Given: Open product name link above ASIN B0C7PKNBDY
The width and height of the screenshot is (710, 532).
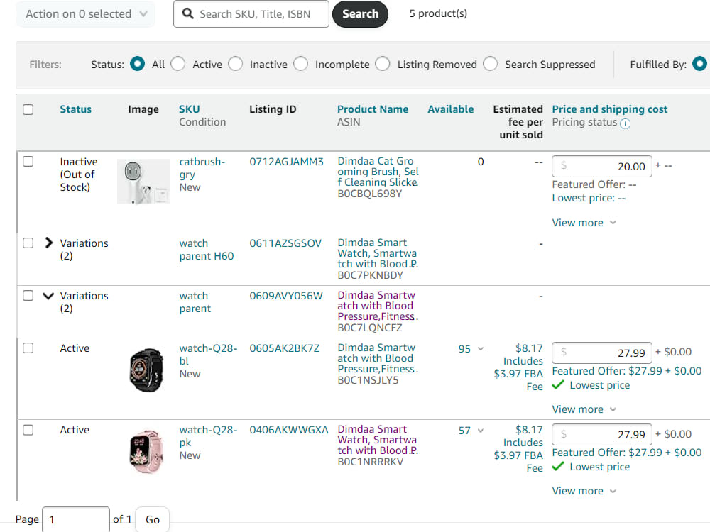Looking at the screenshot, I should point(378,253).
